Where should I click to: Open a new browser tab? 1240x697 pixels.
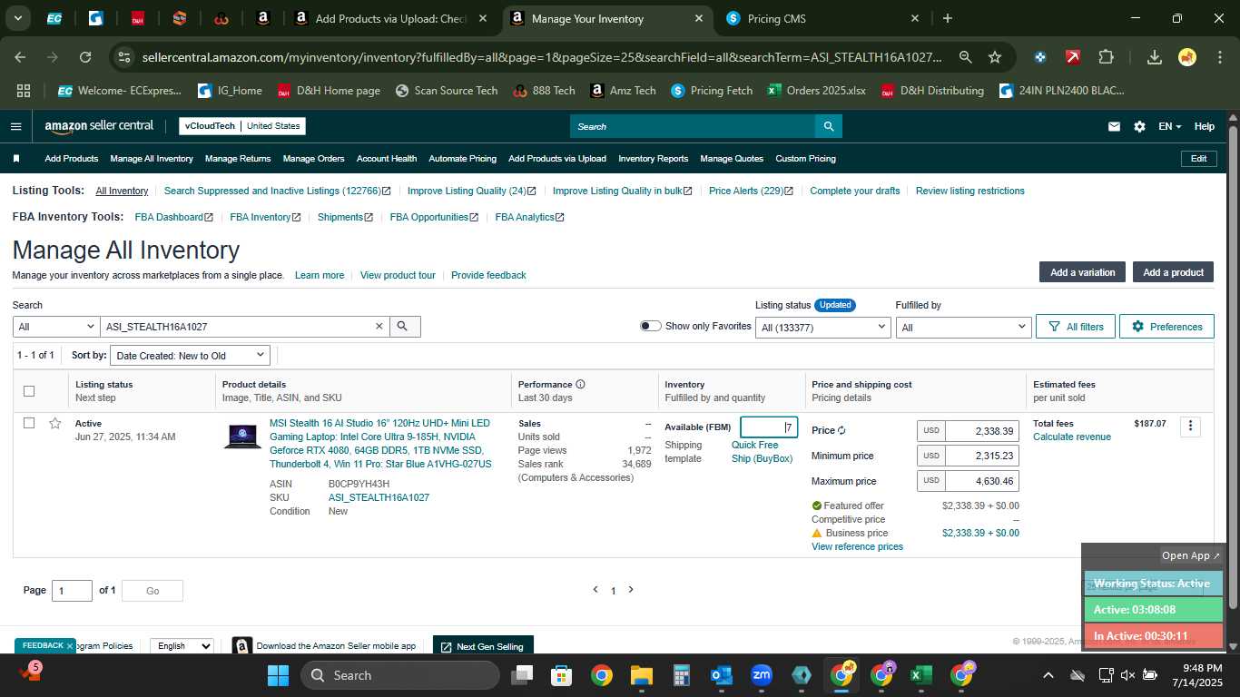coord(948,18)
